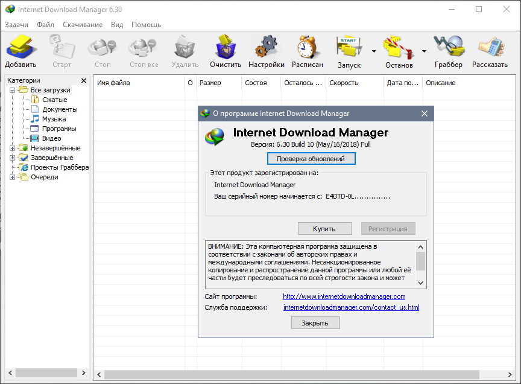Viewport: 521px width, 384px height.
Task: Click the license text scrollbar thumb
Action: (420, 261)
